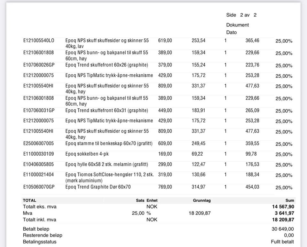The image size is (307, 247).
Task: Click discount value 69,22
Action: (197, 154)
